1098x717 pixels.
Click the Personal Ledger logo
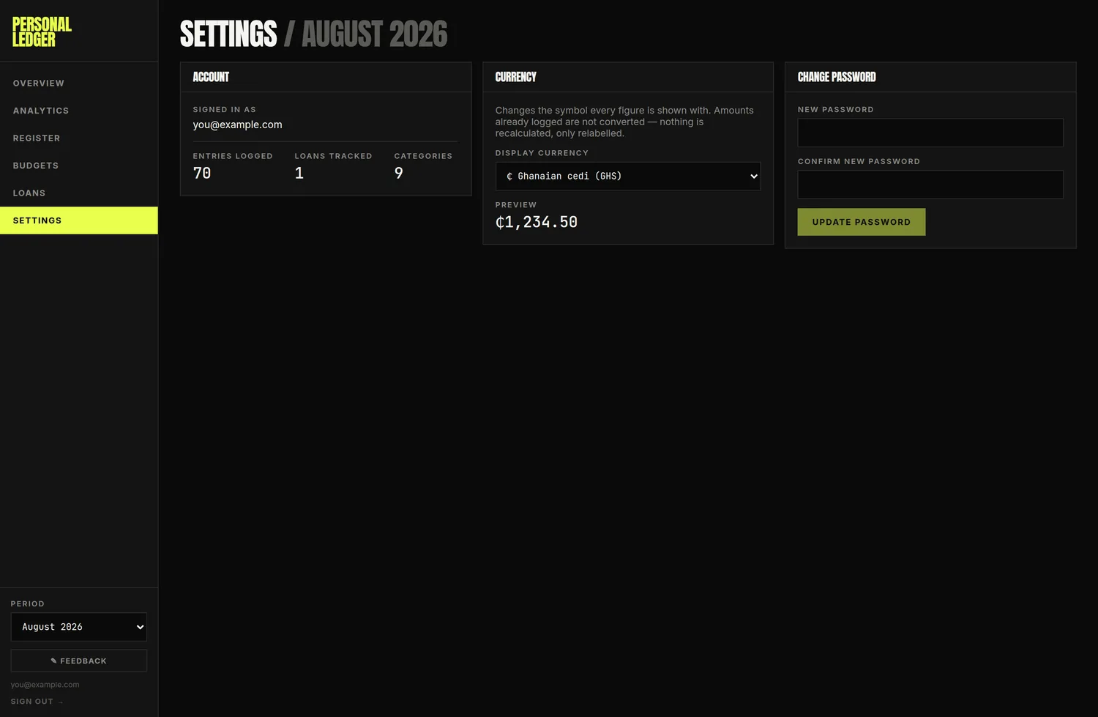42,31
